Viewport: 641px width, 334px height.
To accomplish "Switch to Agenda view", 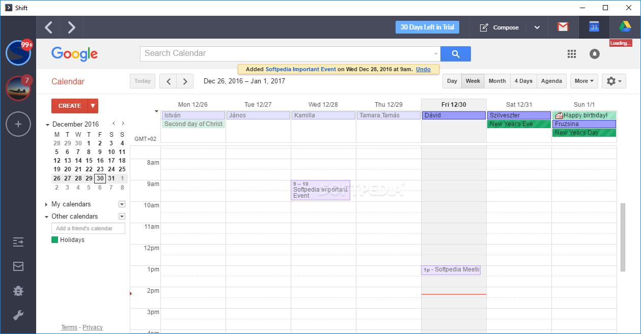I will 551,81.
